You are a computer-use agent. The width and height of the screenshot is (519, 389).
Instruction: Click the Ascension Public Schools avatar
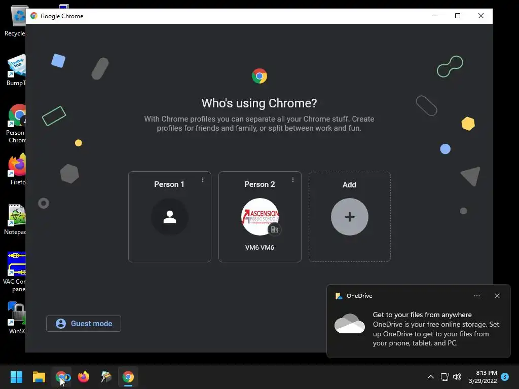[260, 217]
